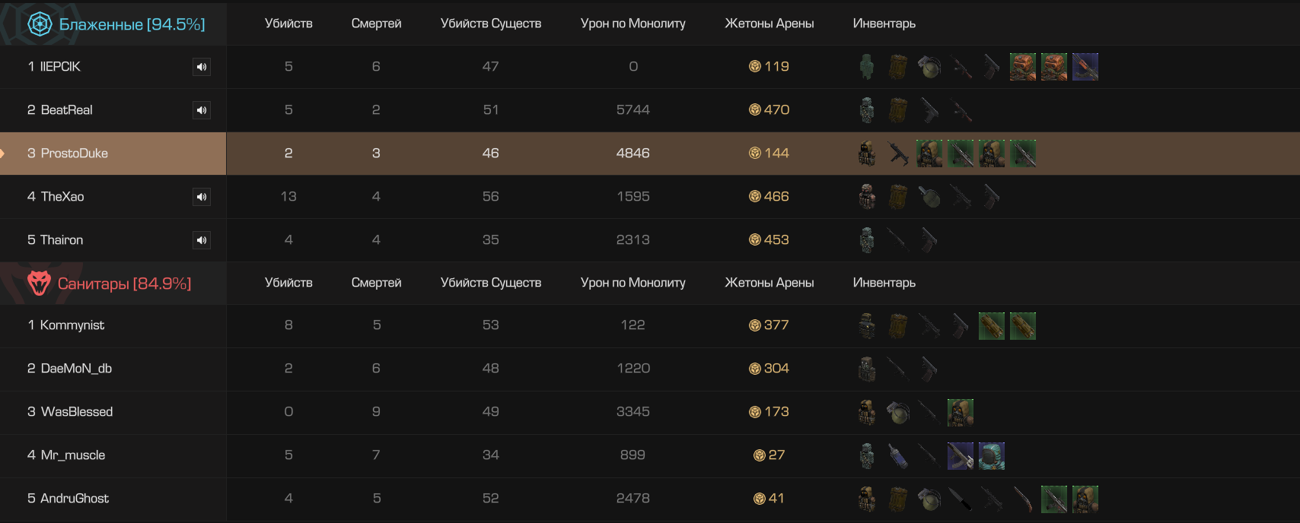Image resolution: width=1300 pixels, height=523 pixels.
Task: Click the armor suit icon in TheXao's row
Action: (x=867, y=197)
